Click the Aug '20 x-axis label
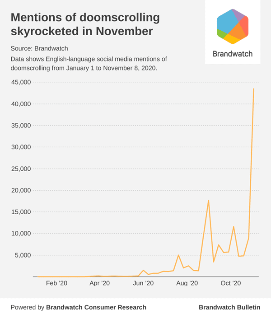271x319 pixels. click(187, 283)
